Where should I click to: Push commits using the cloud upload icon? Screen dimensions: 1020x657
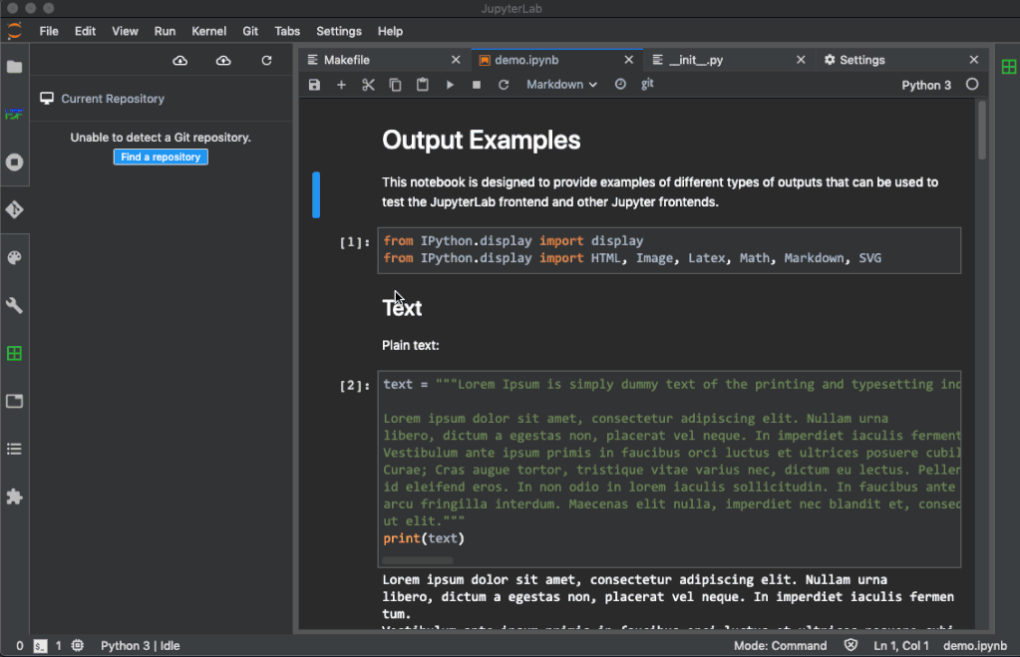click(223, 60)
